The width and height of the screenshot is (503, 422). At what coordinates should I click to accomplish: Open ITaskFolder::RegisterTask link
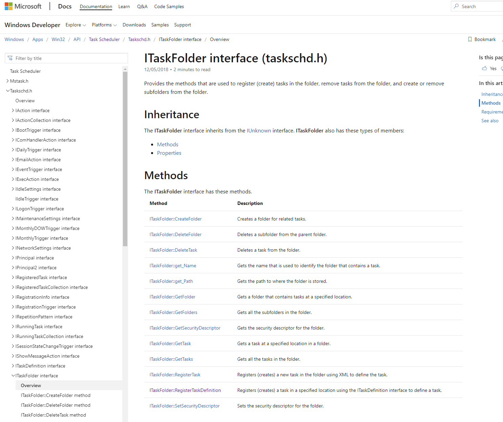tap(175, 375)
